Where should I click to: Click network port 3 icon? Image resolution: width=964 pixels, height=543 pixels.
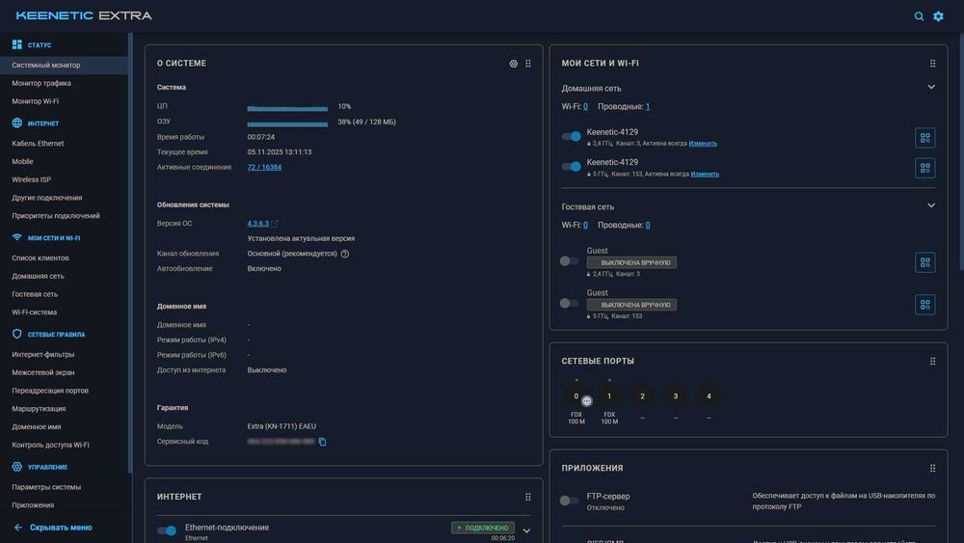click(x=676, y=396)
